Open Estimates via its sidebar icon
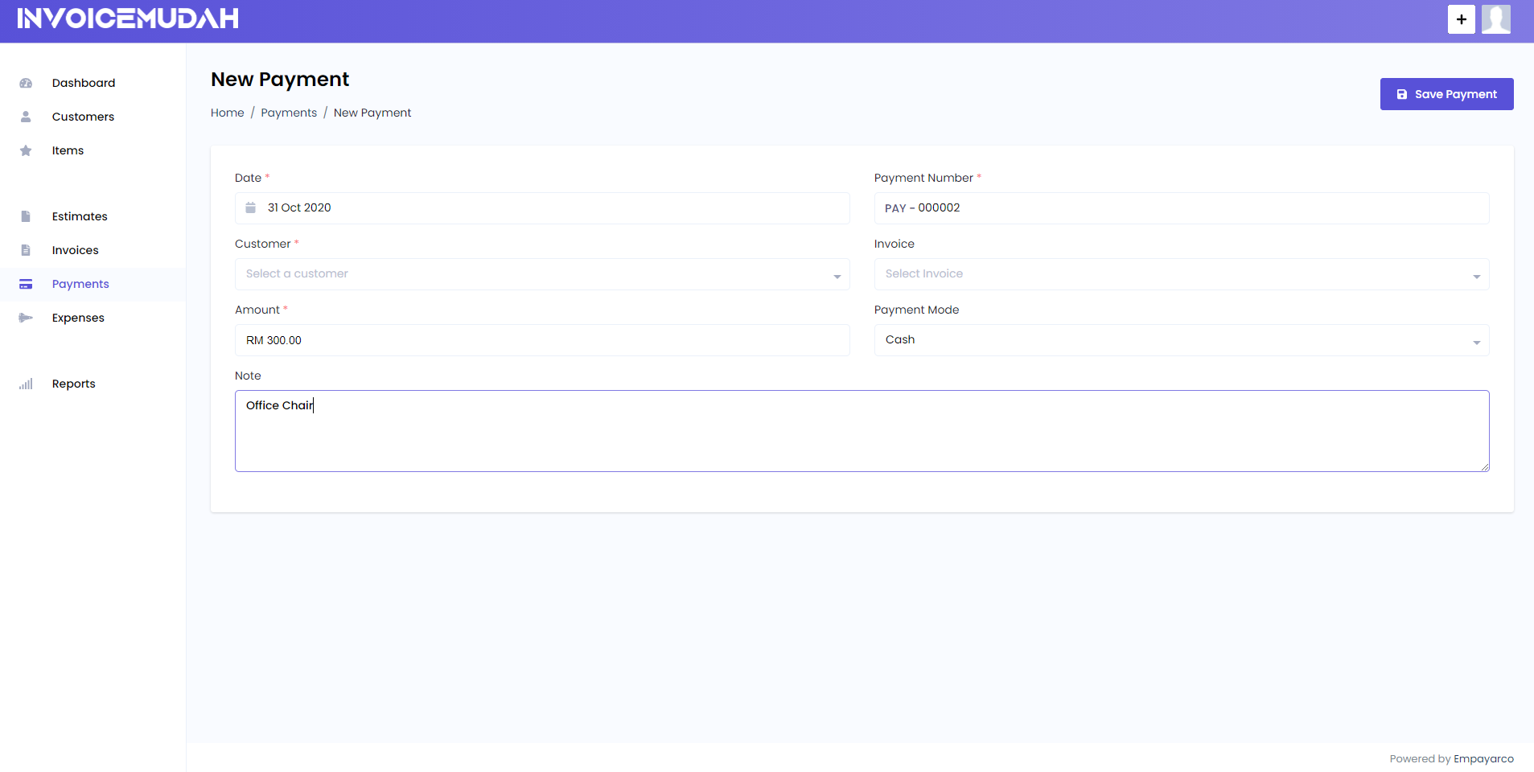1534x772 pixels. 27,216
